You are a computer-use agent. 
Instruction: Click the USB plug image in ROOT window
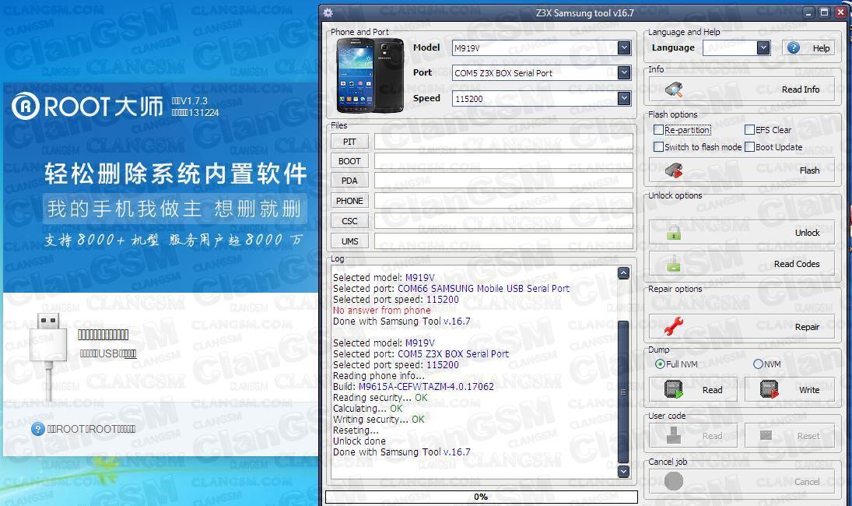point(48,356)
